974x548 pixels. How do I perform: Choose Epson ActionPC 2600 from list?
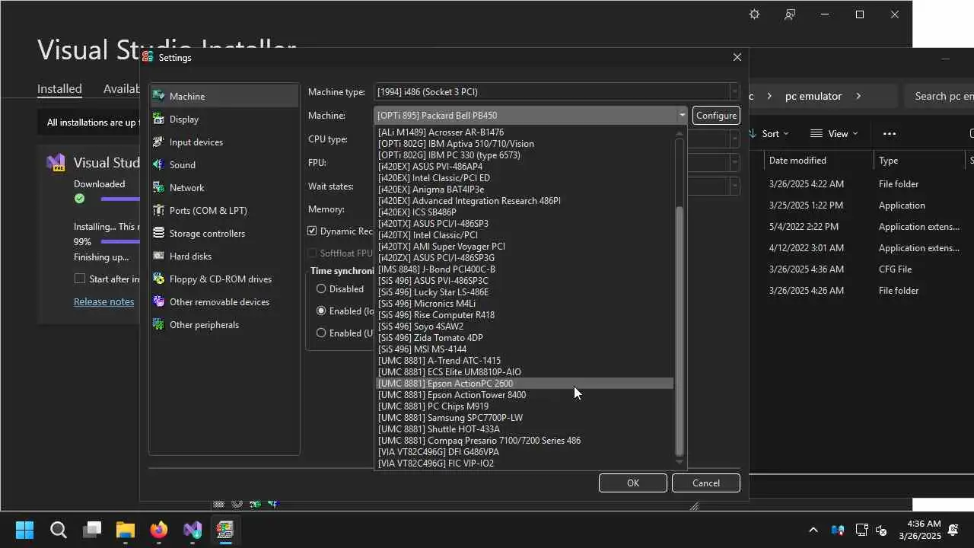click(525, 384)
